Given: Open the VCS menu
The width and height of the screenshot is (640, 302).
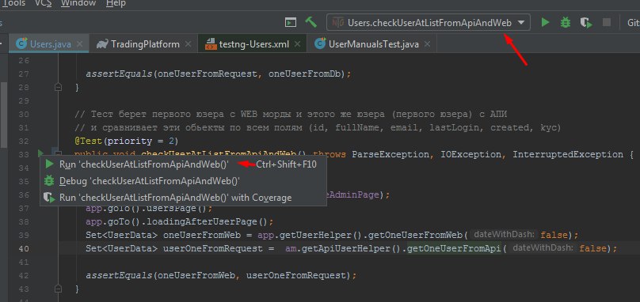Looking at the screenshot, I should tap(44, 3).
